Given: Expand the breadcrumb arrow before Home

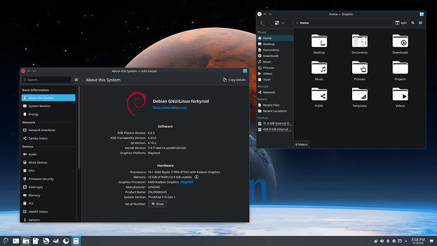Looking at the screenshot, I should [297, 23].
